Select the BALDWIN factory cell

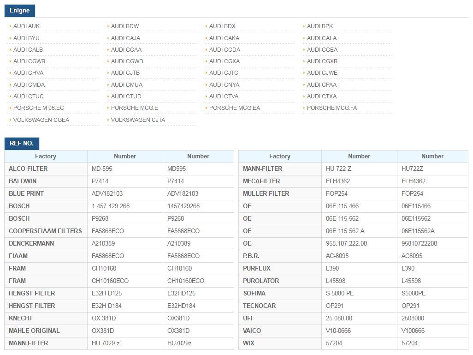46,181
